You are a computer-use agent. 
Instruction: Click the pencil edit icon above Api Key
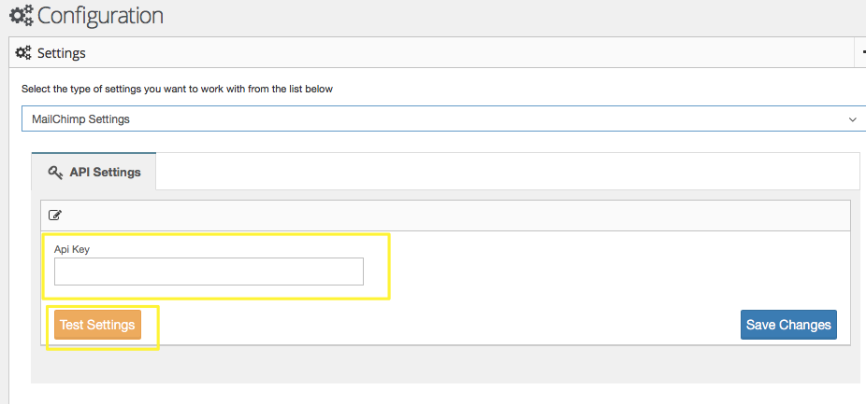tap(55, 215)
